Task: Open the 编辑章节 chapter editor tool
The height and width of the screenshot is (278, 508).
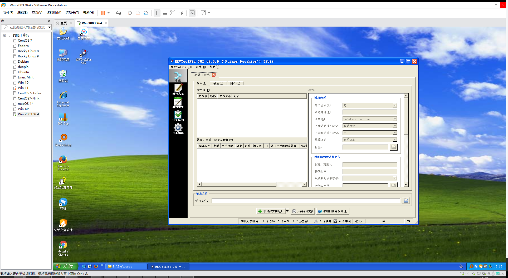Action: pyautogui.click(x=178, y=102)
